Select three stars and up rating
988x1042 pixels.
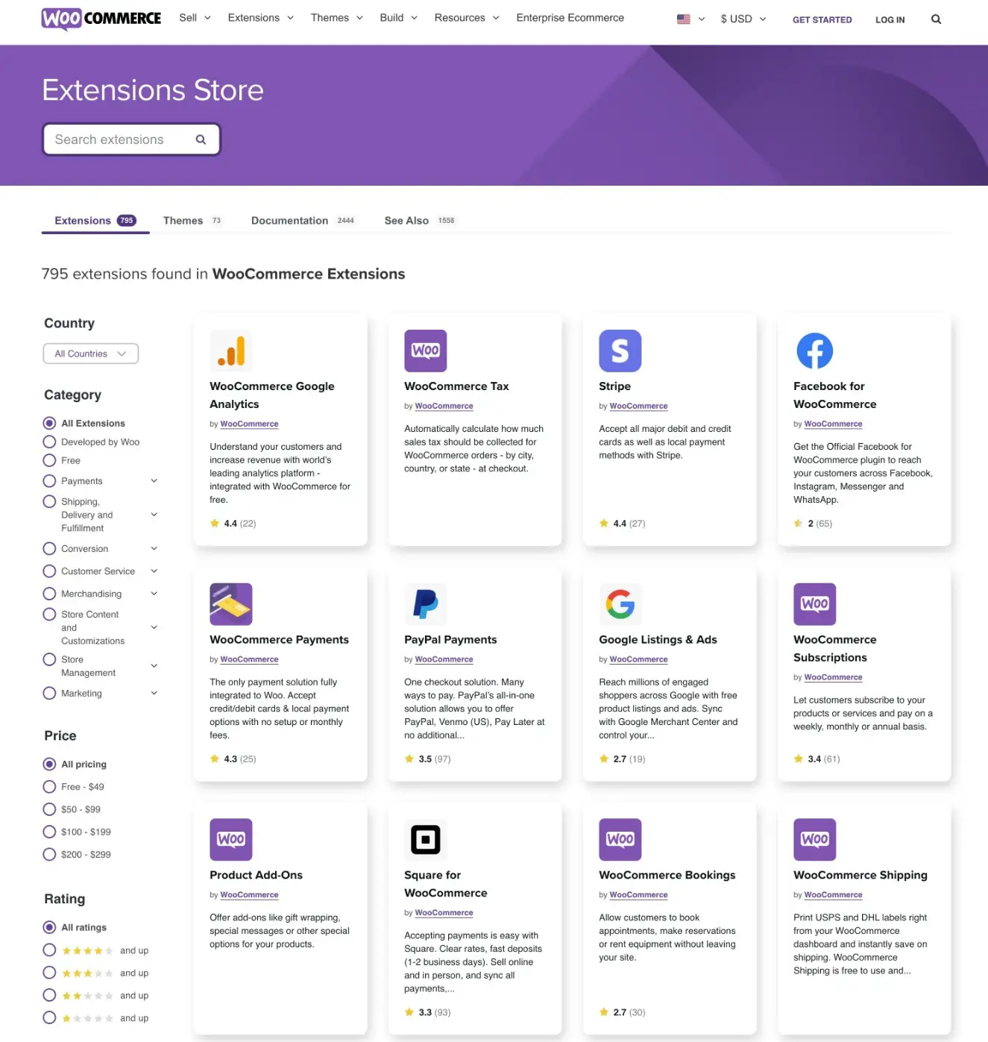(x=50, y=973)
